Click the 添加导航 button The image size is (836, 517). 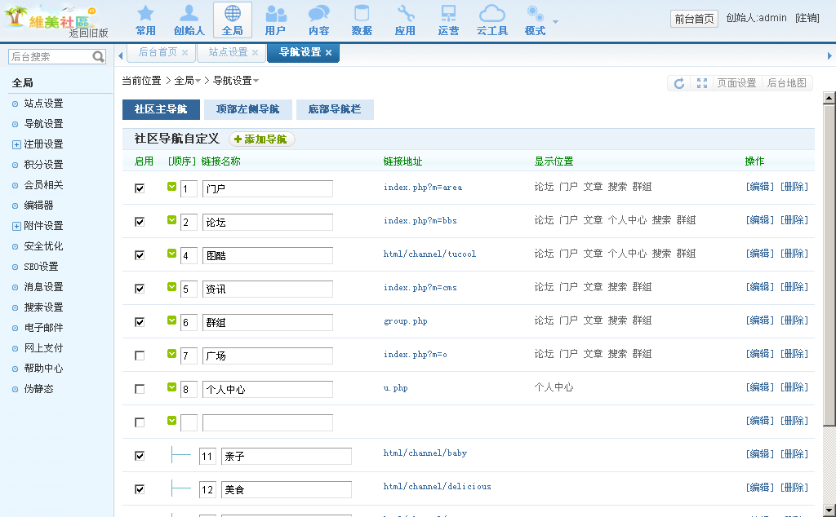(x=261, y=139)
